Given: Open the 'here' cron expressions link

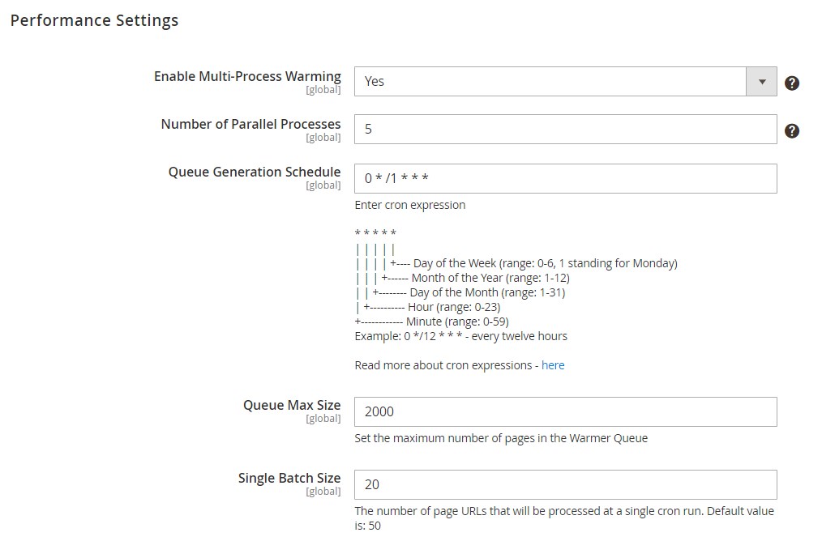Looking at the screenshot, I should (553, 365).
